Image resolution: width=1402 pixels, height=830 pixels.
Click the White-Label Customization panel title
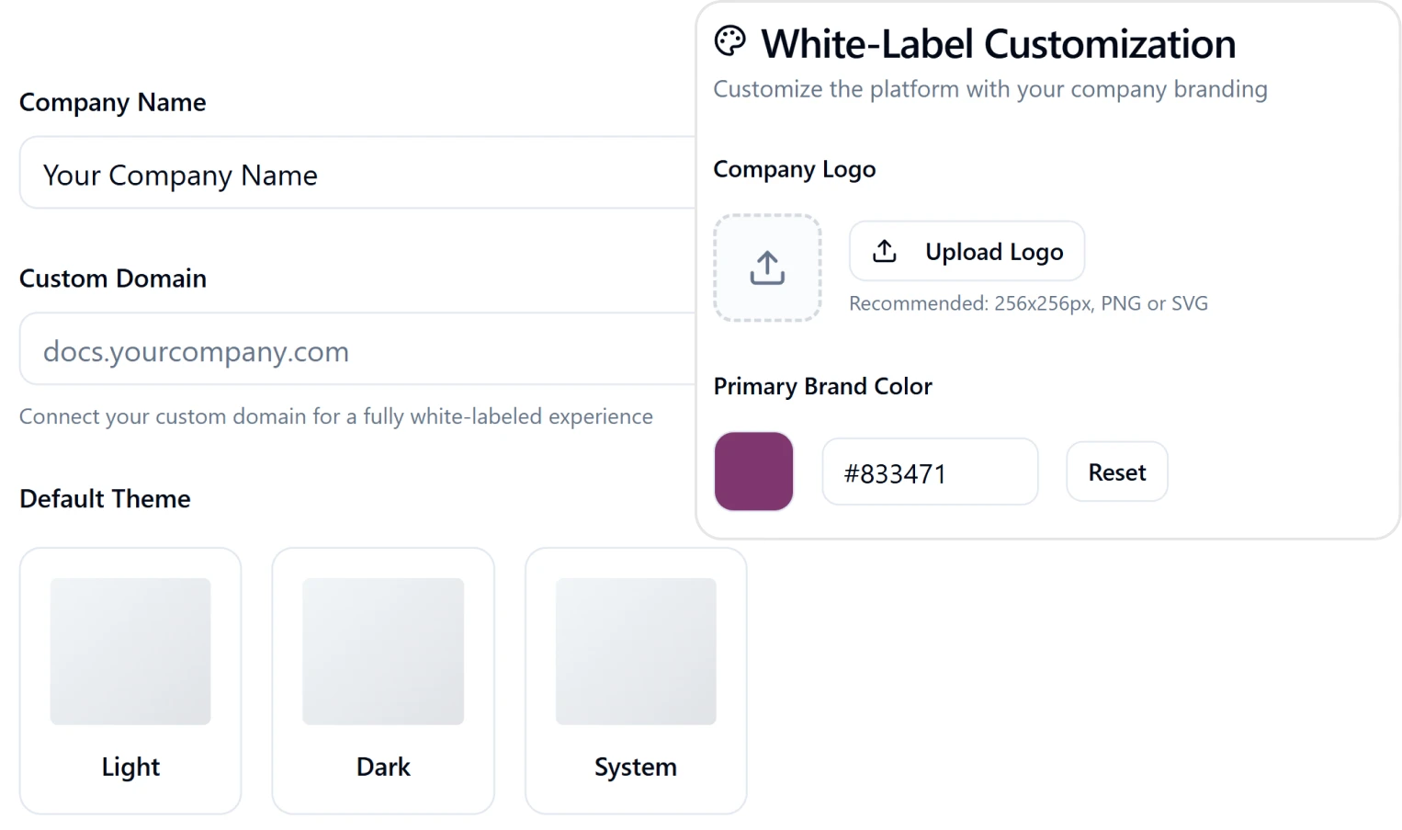pos(998,42)
